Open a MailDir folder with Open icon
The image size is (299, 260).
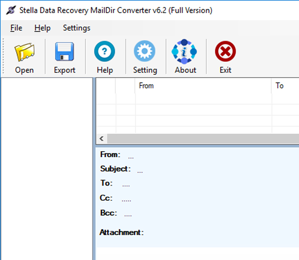pos(24,52)
